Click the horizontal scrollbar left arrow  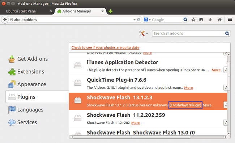pyautogui.click(x=71, y=137)
